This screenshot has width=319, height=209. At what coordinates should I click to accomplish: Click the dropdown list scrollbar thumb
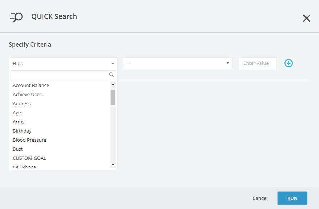tap(113, 97)
